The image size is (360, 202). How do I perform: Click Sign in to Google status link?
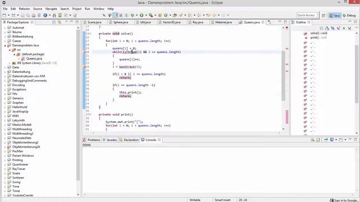click(x=344, y=200)
